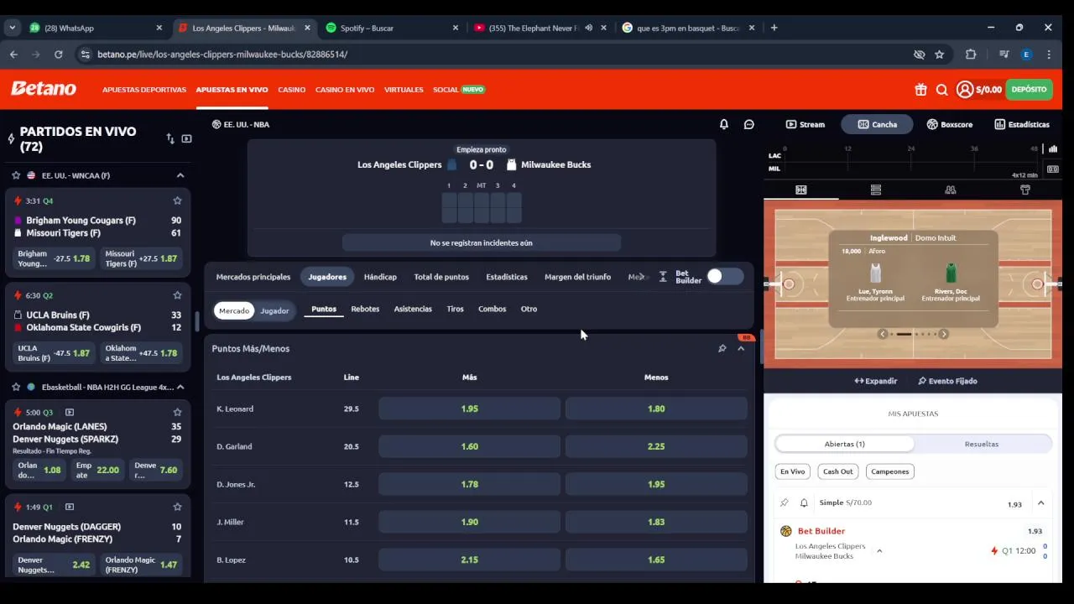Click the bell on the Simple bet

point(804,502)
